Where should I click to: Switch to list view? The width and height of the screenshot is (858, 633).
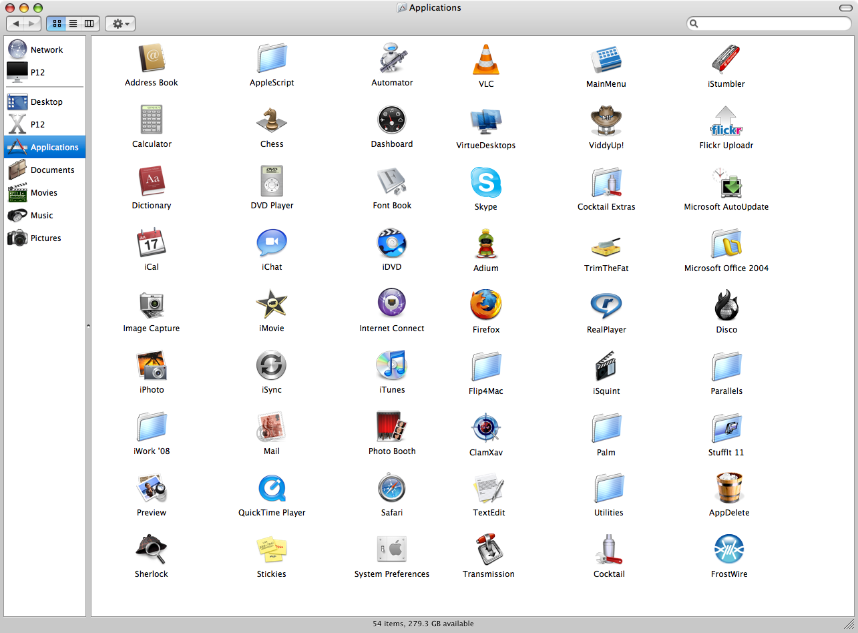coord(73,23)
